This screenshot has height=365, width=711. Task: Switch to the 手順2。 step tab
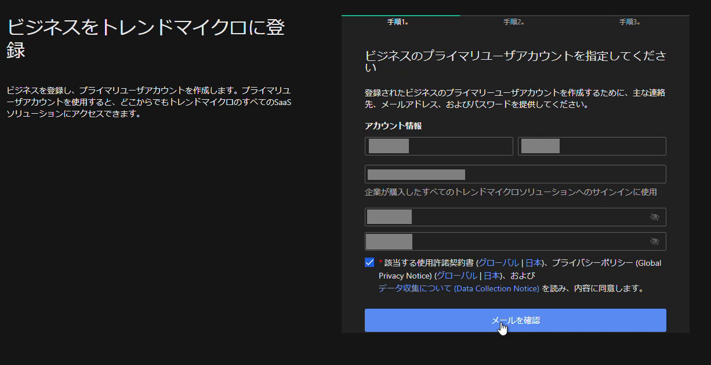tap(514, 22)
